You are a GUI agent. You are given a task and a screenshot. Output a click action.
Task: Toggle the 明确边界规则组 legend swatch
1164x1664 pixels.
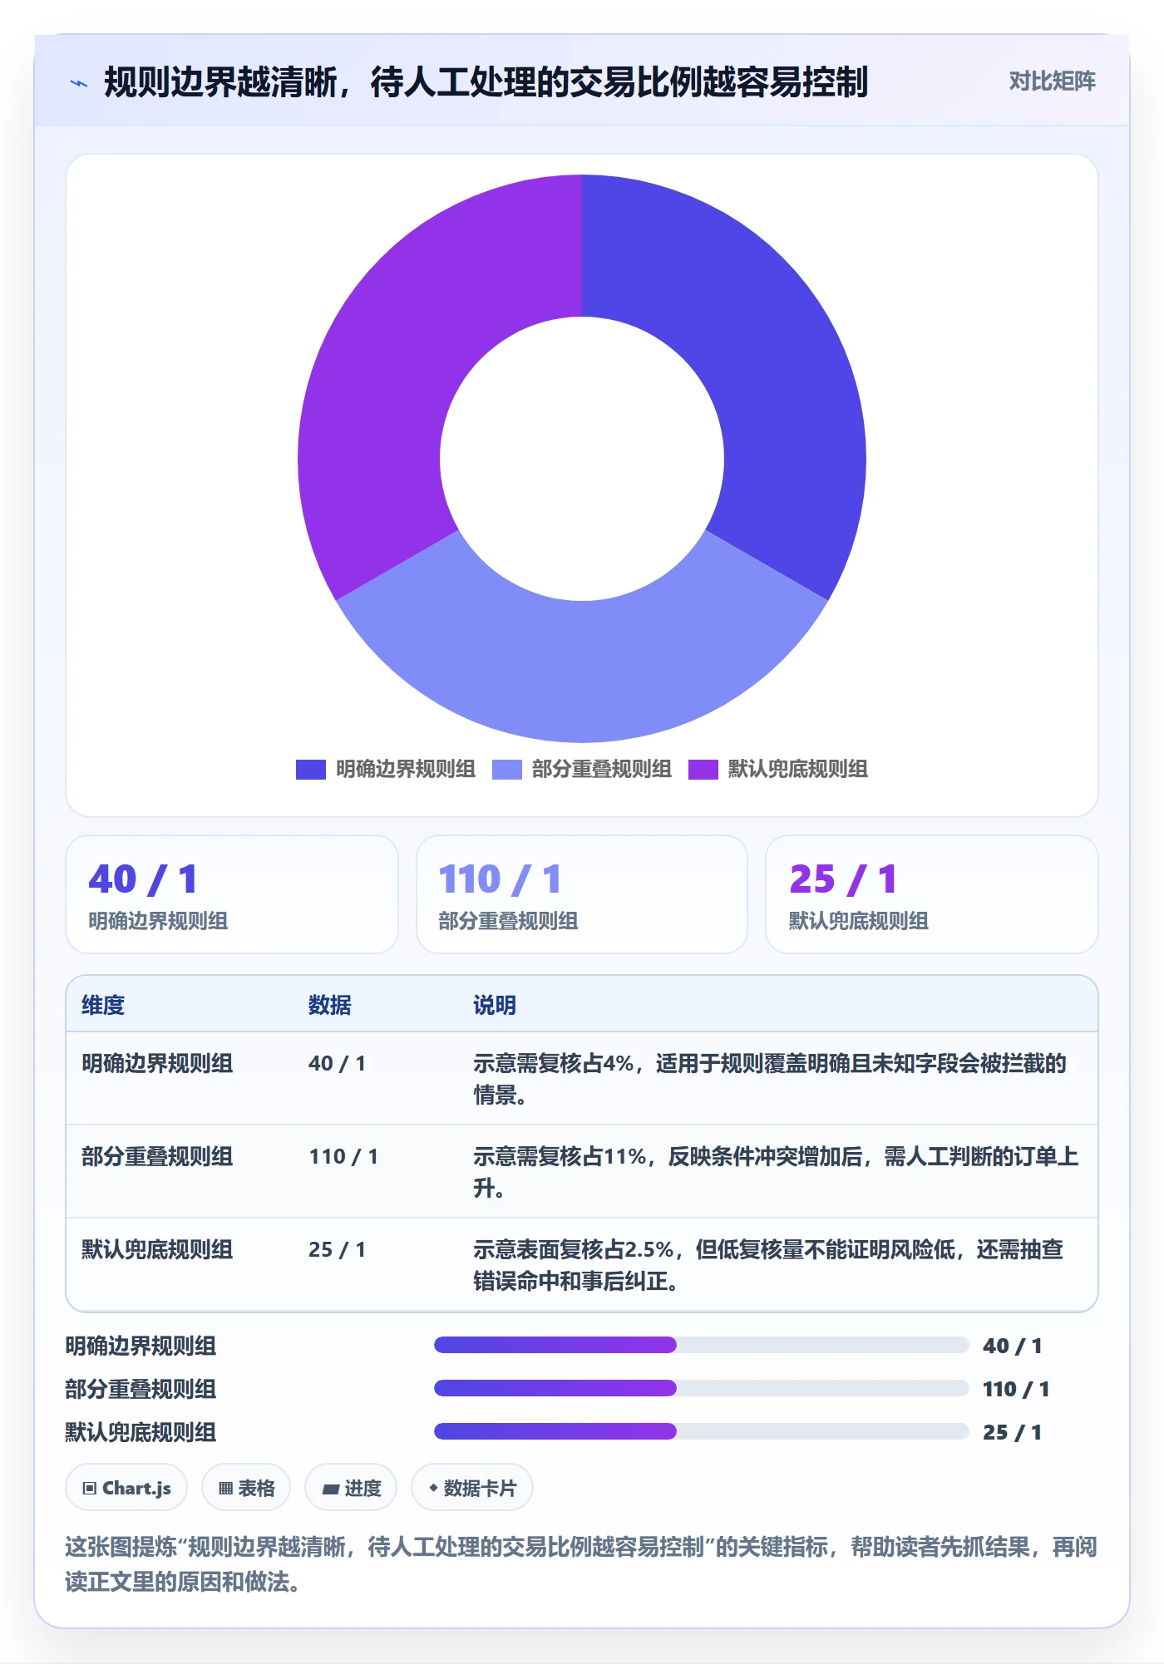[310, 770]
